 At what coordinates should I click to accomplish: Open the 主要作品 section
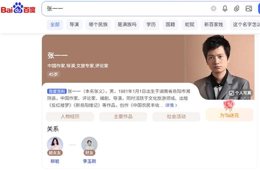pyautogui.click(x=123, y=117)
